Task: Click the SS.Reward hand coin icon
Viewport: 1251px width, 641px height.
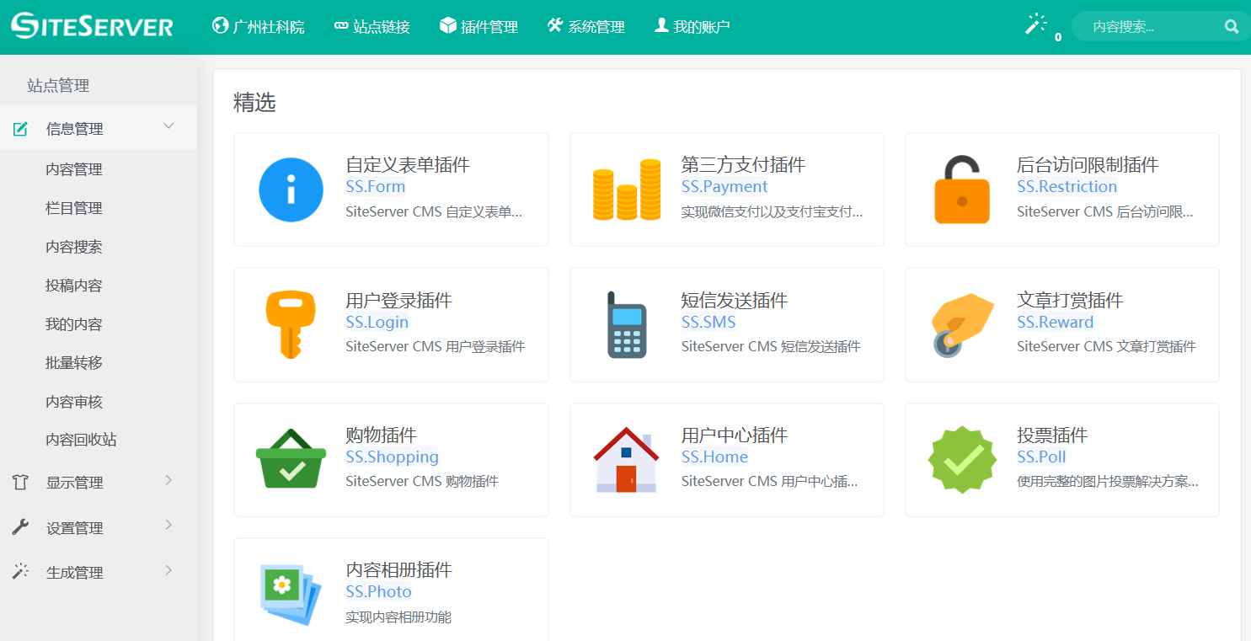Action: [x=962, y=325]
